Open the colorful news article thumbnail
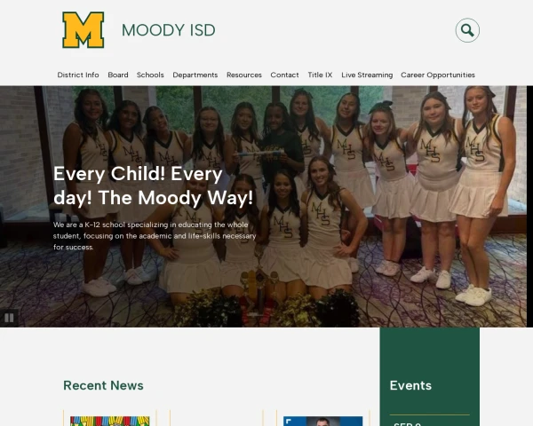This screenshot has width=533, height=426. 110,422
